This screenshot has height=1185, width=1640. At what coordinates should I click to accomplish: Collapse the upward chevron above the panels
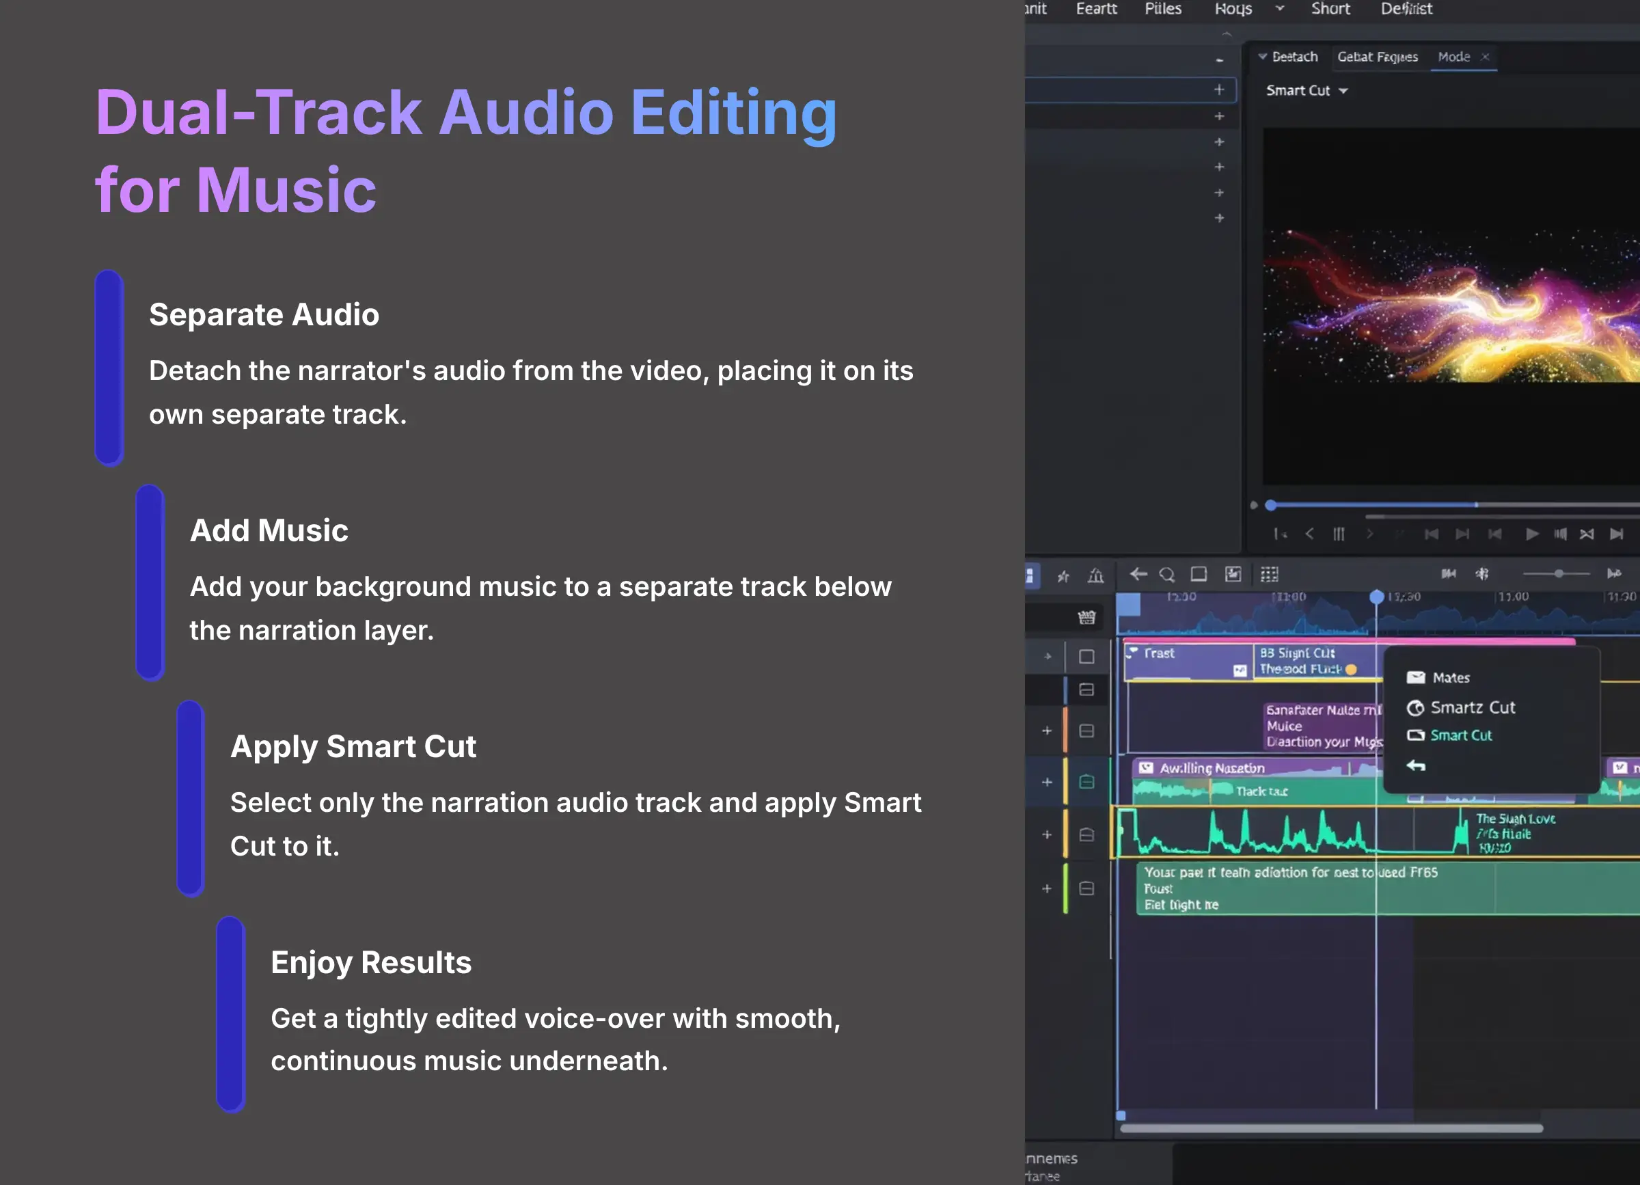(x=1227, y=34)
